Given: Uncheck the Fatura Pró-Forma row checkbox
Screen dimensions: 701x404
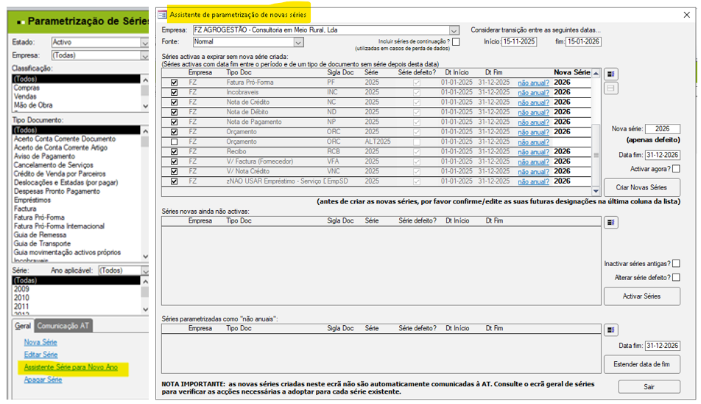Looking at the screenshot, I should click(174, 83).
